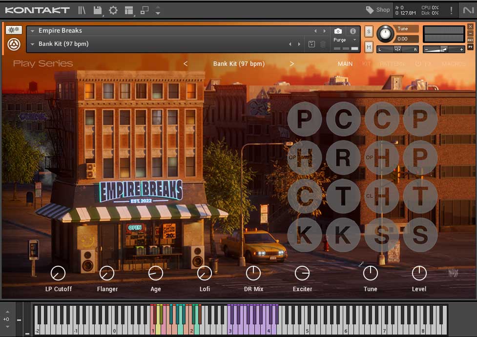Mute the instrument with the M button
Screen dimensions: 477x337
(369, 47)
